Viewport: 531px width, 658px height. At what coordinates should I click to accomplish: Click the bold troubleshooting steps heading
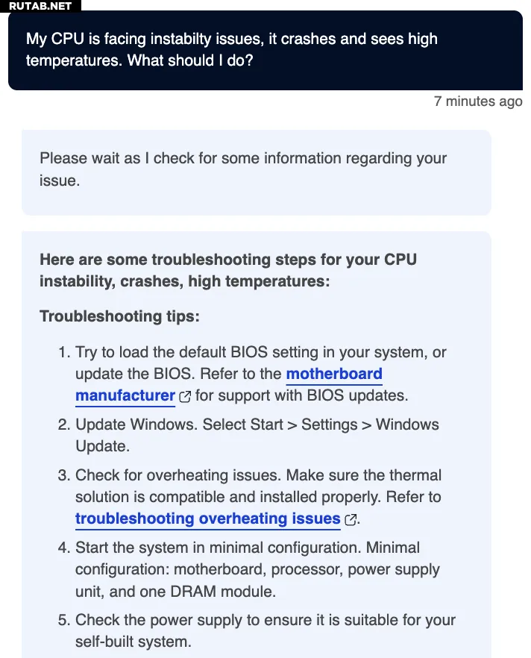click(227, 270)
